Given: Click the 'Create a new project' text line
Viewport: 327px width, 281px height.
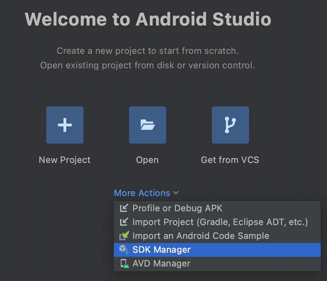Looking at the screenshot, I should 148,51.
